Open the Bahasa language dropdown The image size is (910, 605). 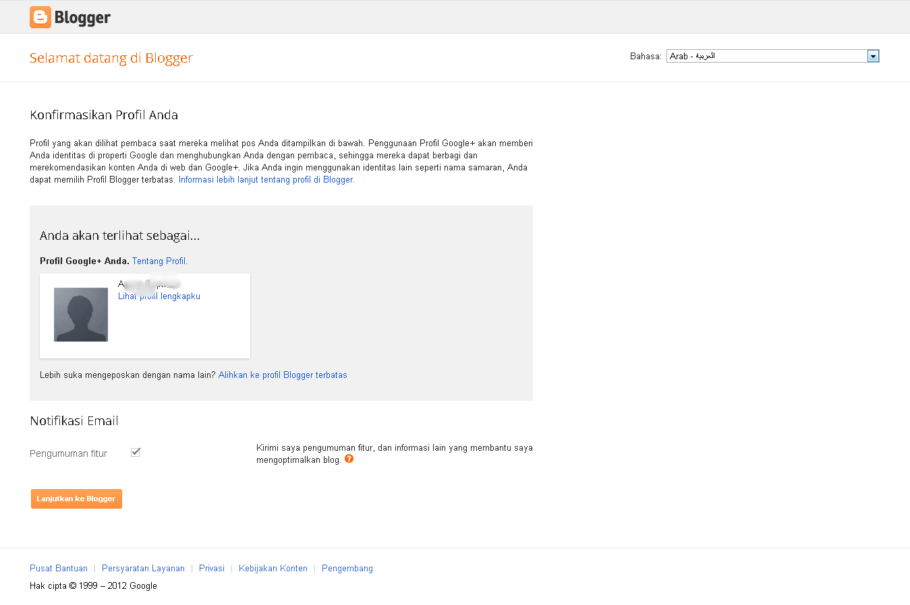772,56
